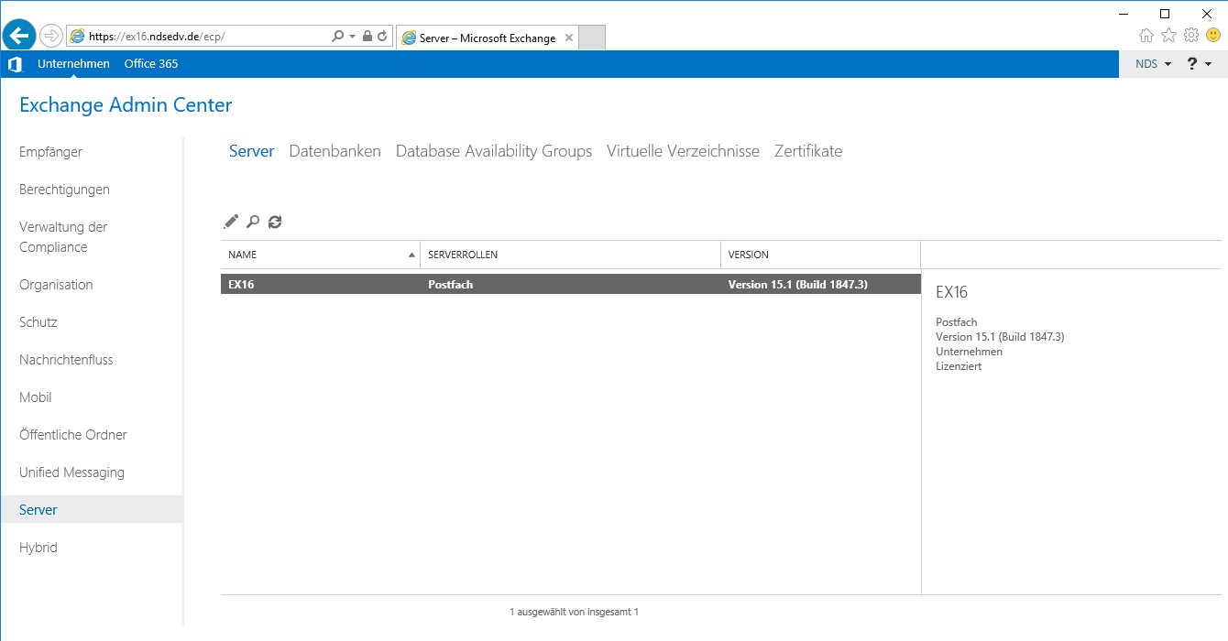The image size is (1228, 641).
Task: Expand the NDS user dropdown
Action: coord(1153,64)
